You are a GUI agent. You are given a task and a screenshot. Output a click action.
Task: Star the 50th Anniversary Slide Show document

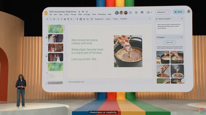pos(79,12)
